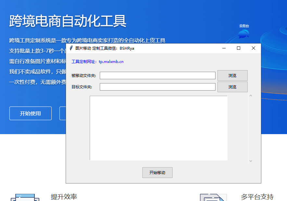Click inside the 被移动文件夹 input field

click(x=158, y=75)
